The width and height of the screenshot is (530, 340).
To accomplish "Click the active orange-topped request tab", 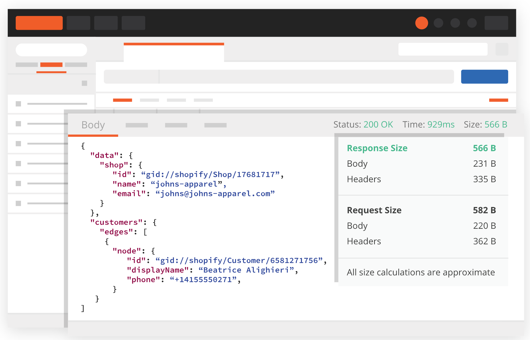I will pyautogui.click(x=174, y=52).
